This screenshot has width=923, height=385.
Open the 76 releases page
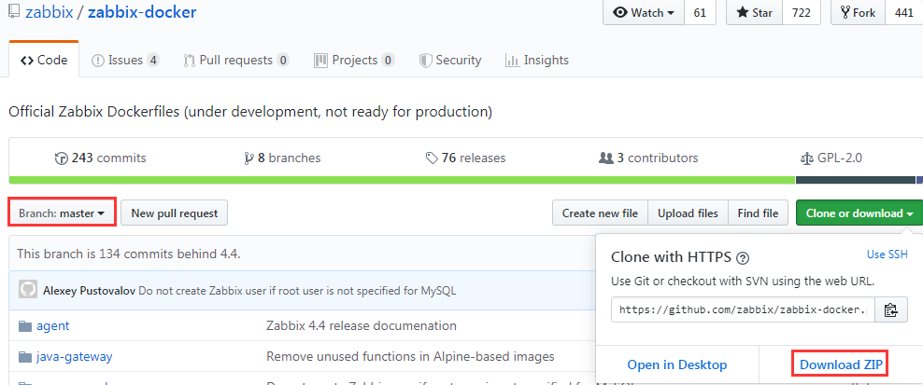(465, 158)
